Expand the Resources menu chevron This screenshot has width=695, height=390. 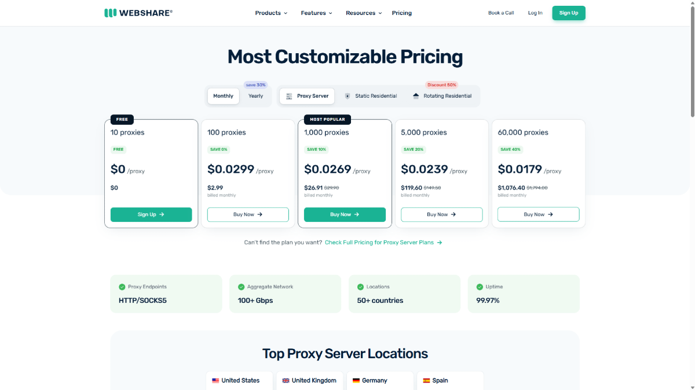click(x=380, y=13)
